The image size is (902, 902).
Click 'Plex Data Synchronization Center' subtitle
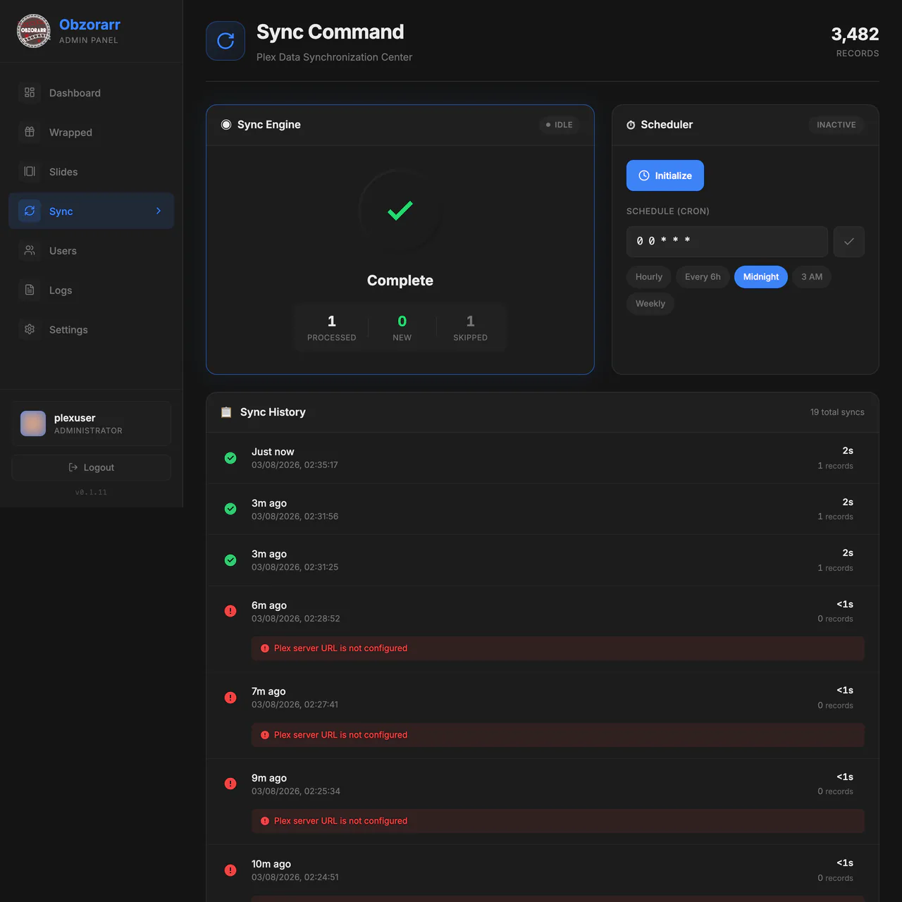(334, 57)
